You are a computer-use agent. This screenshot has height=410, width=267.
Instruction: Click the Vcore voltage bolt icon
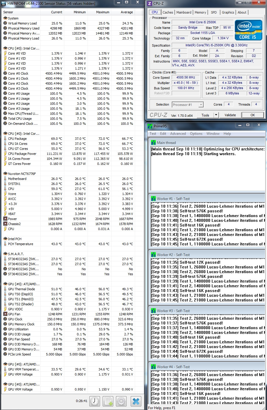[5, 193]
